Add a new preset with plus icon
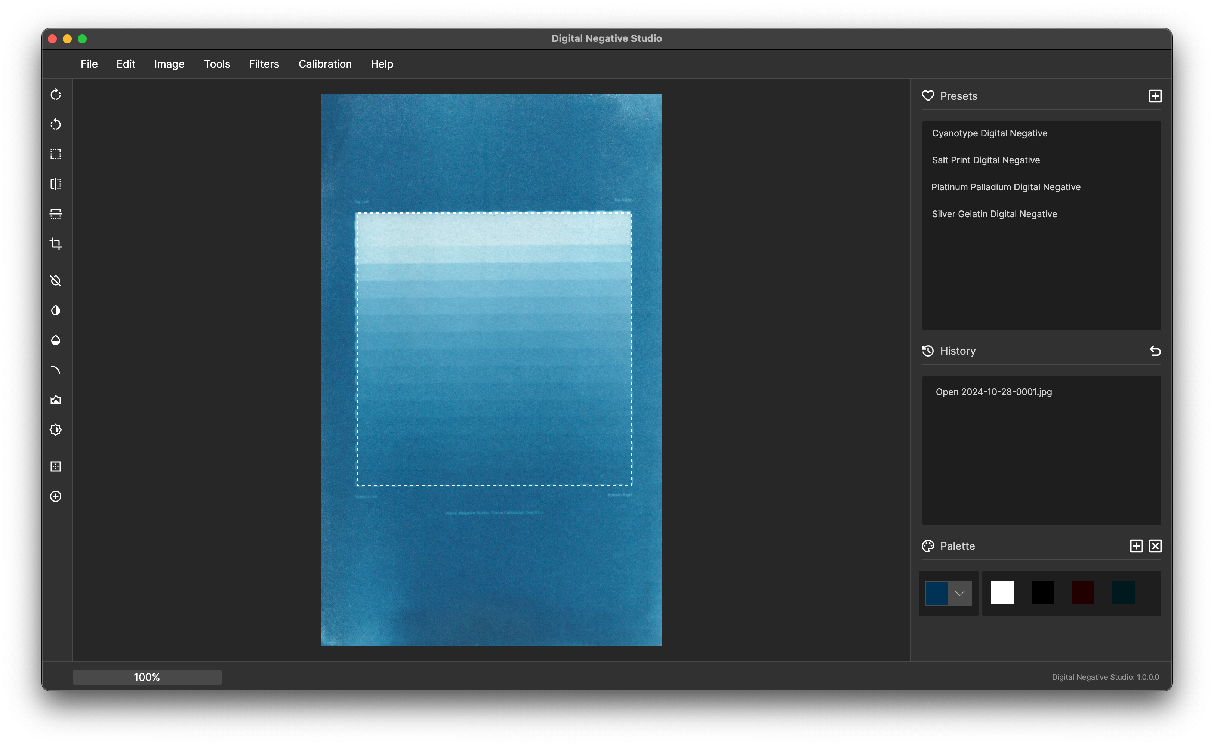 point(1155,96)
